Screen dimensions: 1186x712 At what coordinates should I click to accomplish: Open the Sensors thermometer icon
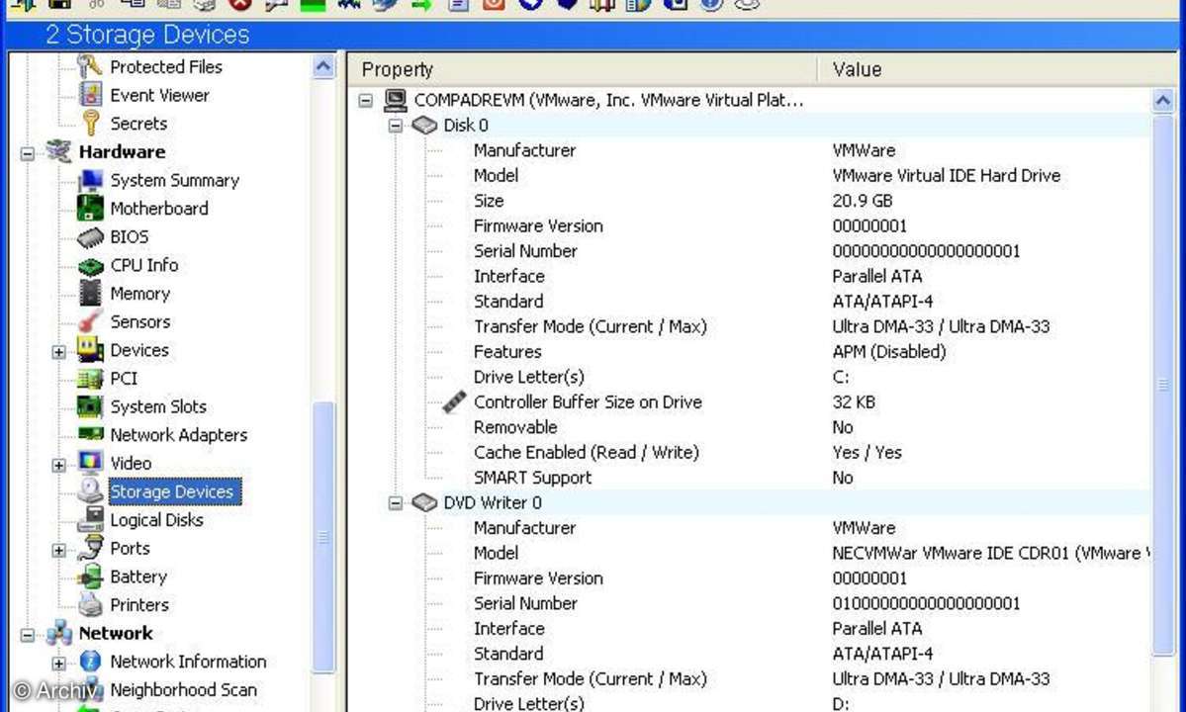tap(91, 322)
